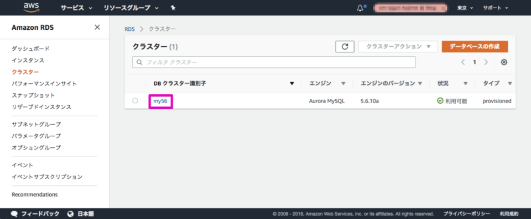Click the 利用可能 status text

point(456,101)
